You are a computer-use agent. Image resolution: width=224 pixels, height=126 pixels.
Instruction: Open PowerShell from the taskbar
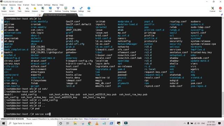tap(111, 123)
